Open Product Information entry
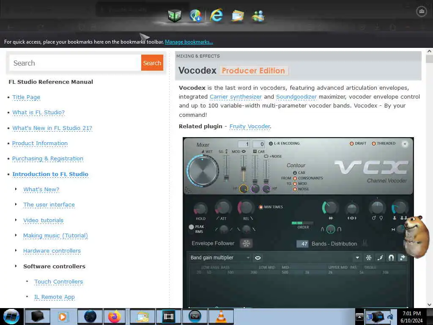The width and height of the screenshot is (433, 325). (x=40, y=143)
